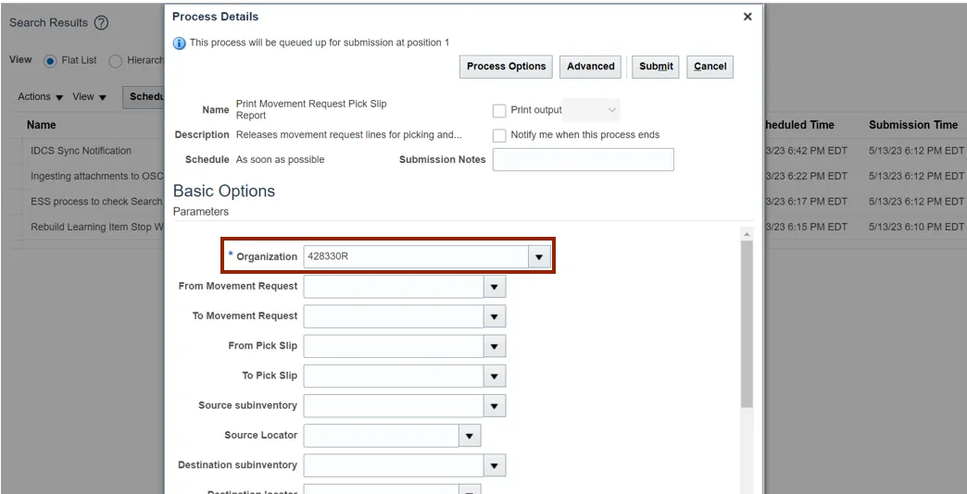The width and height of the screenshot is (967, 494).
Task: Open the Print output printer dropdown
Action: pos(591,111)
